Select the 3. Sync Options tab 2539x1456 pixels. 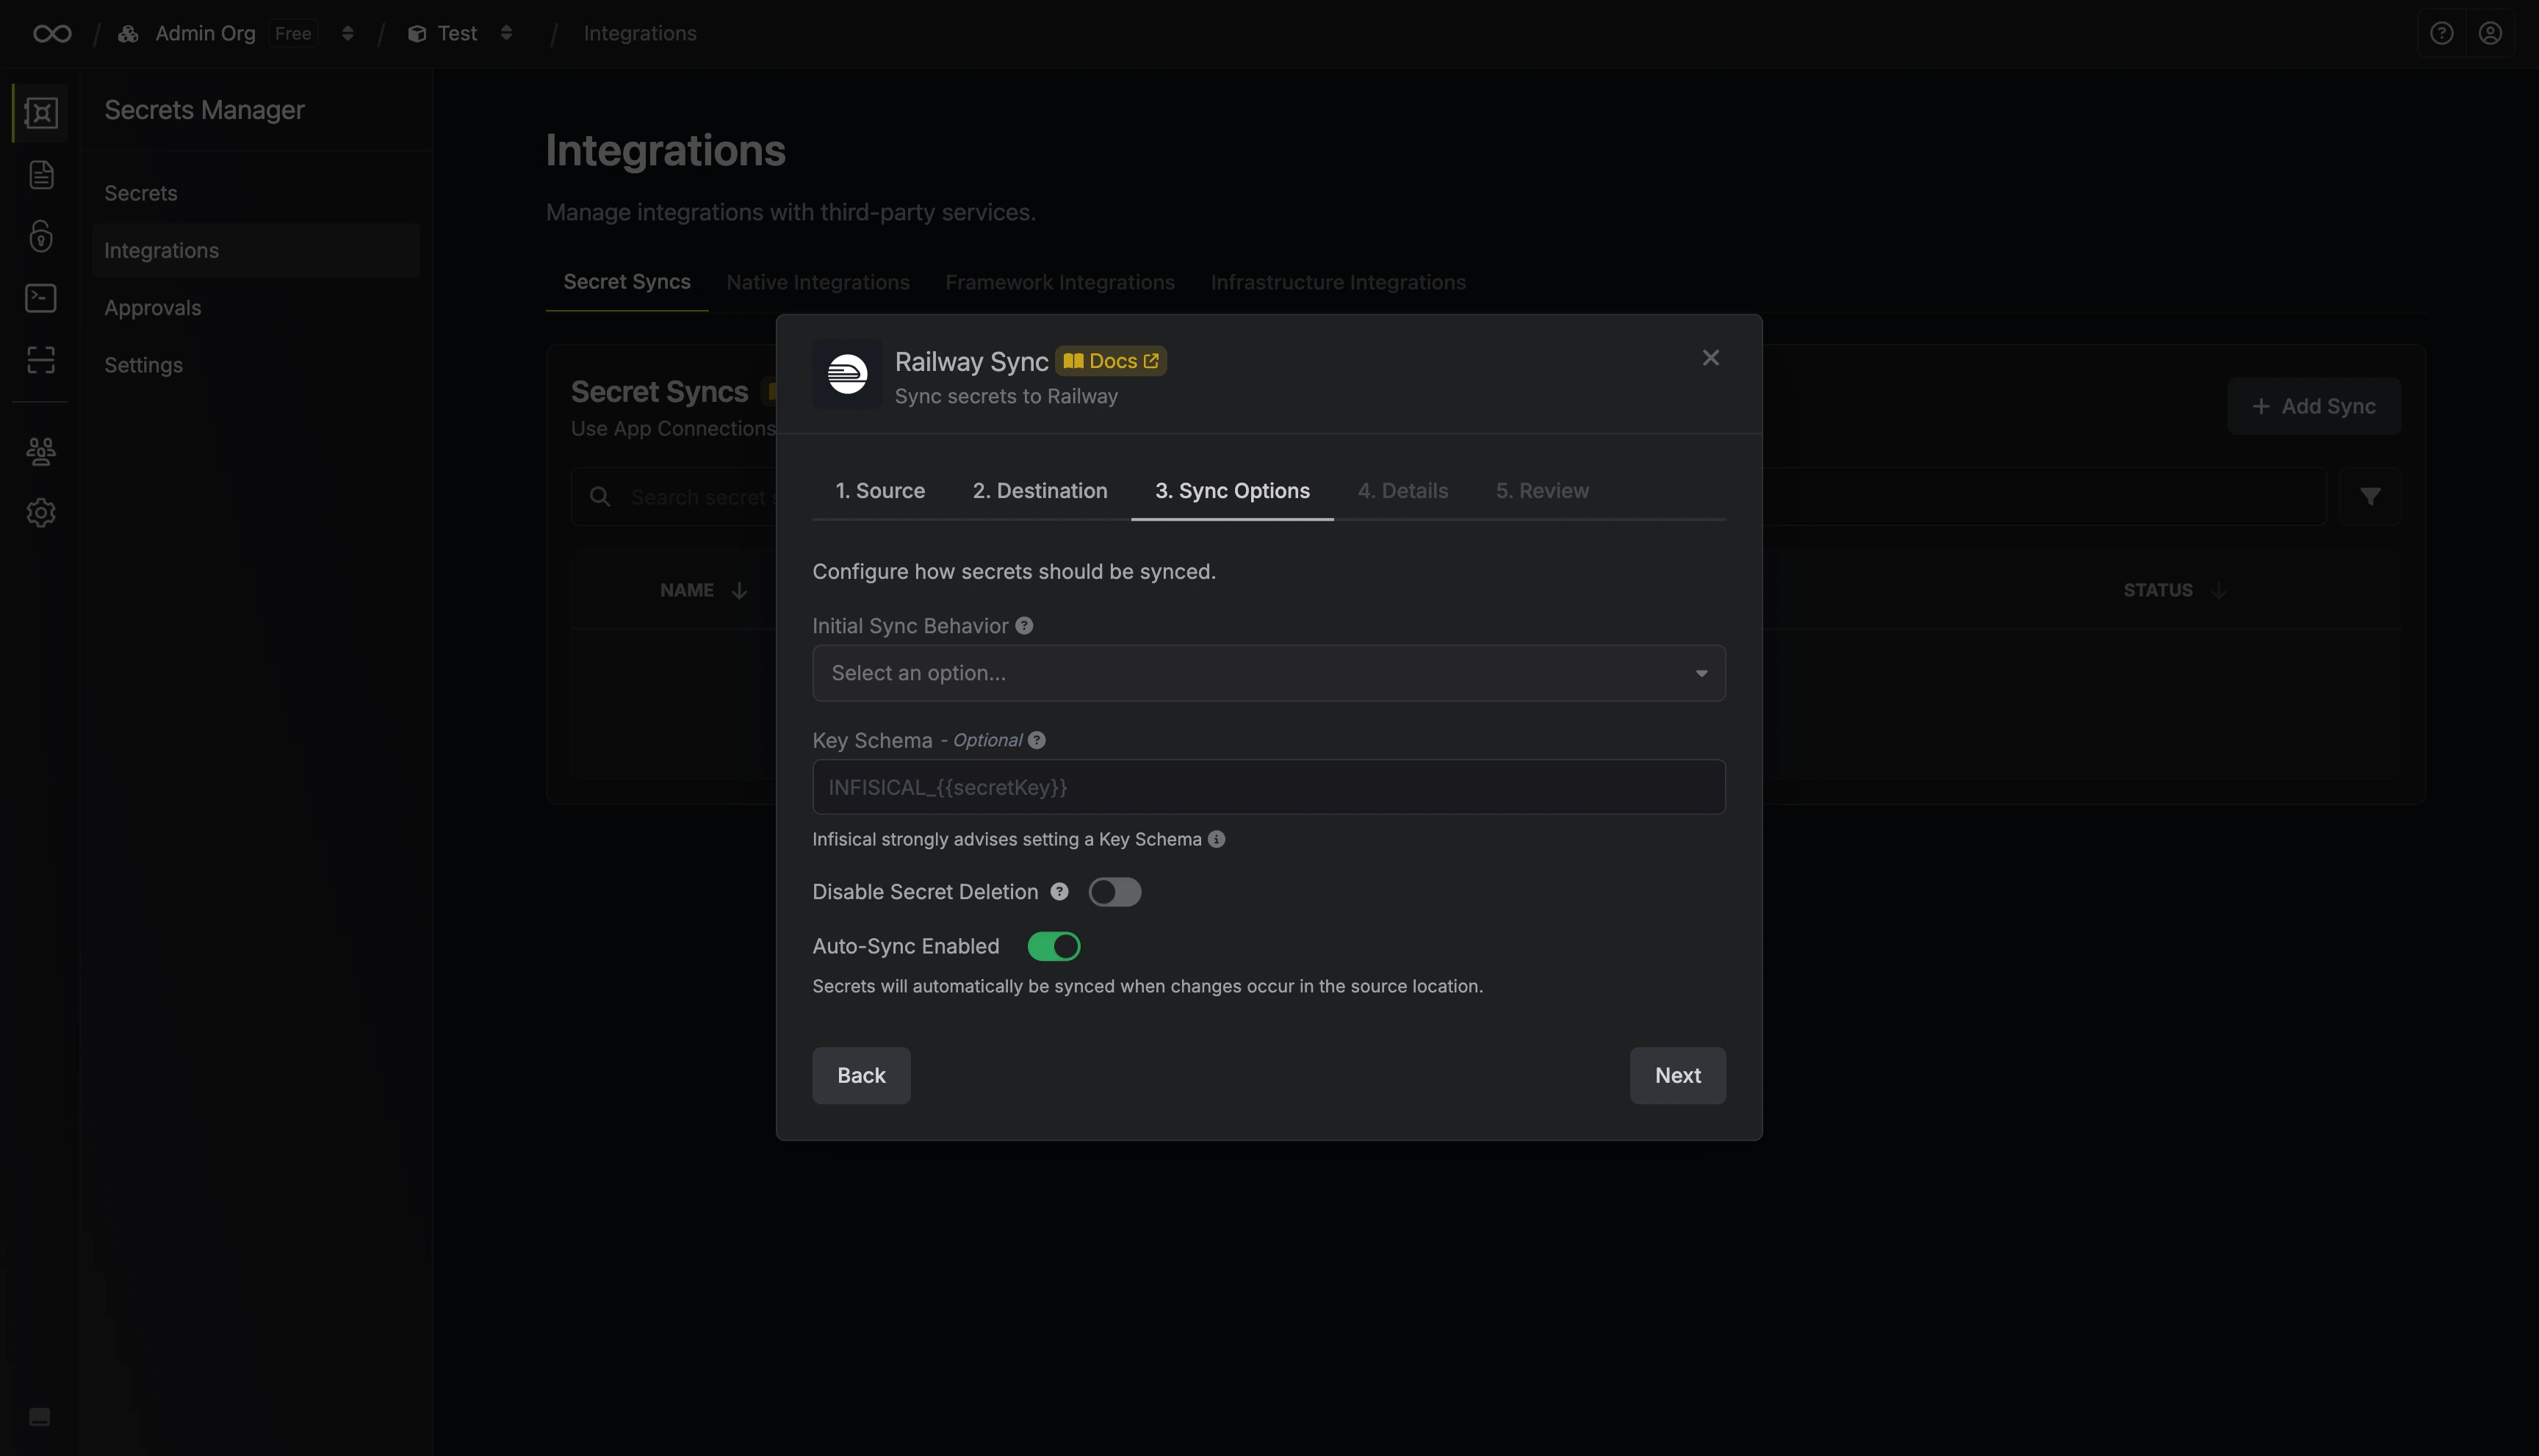[x=1232, y=491]
